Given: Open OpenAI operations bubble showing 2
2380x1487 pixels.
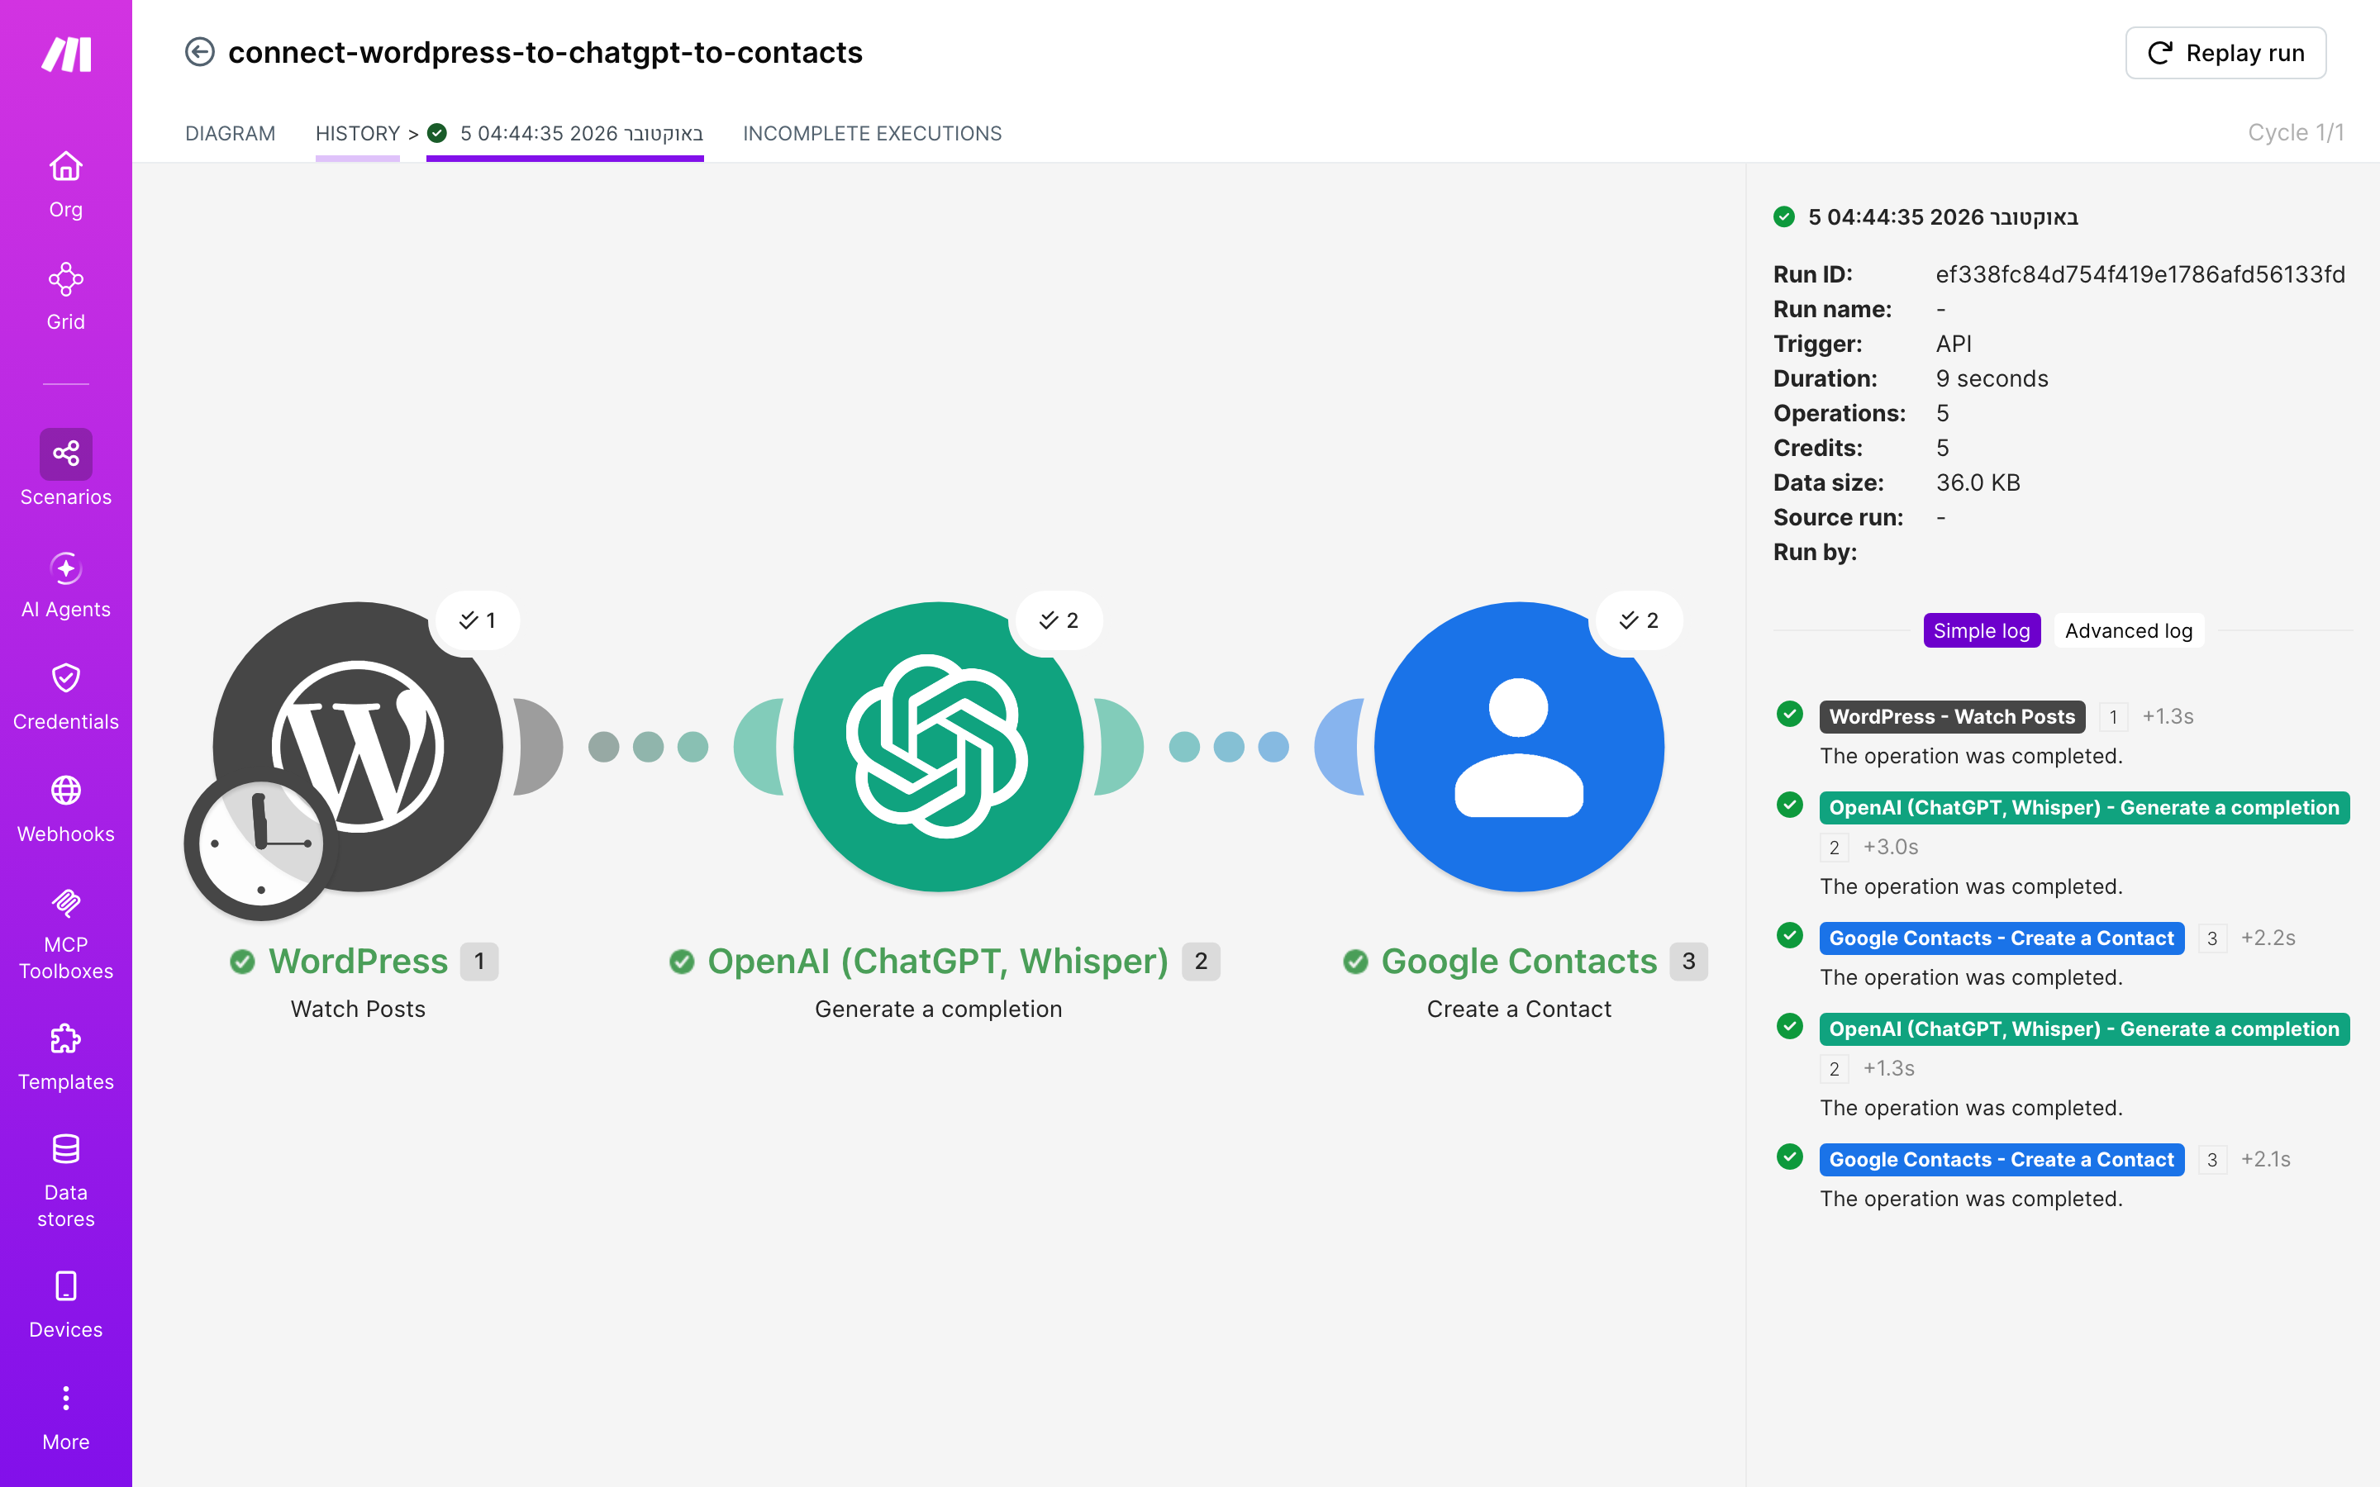Looking at the screenshot, I should click(1059, 620).
